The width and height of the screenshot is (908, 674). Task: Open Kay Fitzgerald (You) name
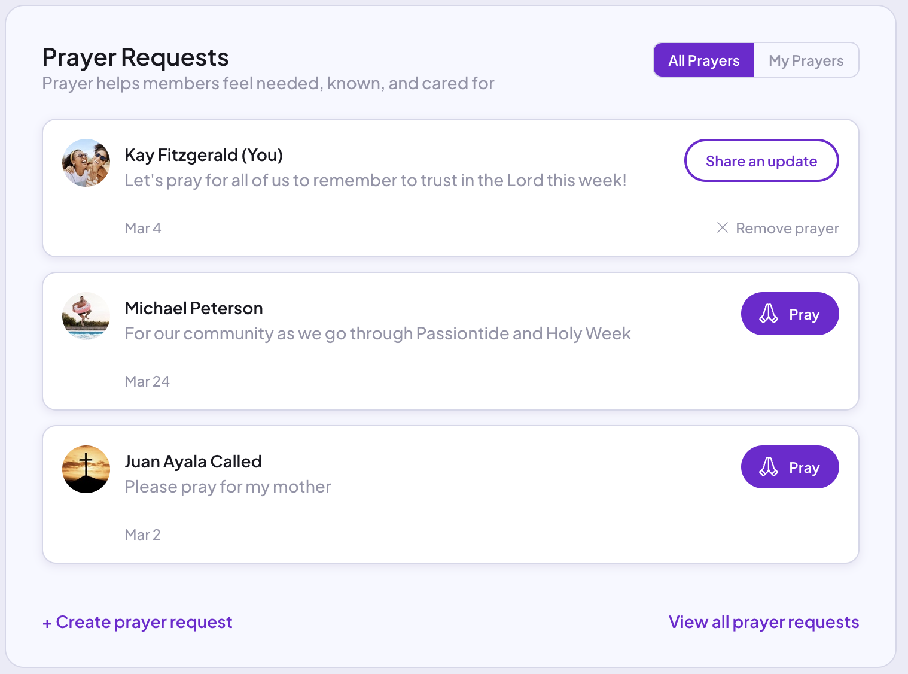click(x=203, y=155)
